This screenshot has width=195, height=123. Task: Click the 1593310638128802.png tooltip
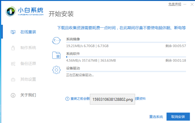112,99
